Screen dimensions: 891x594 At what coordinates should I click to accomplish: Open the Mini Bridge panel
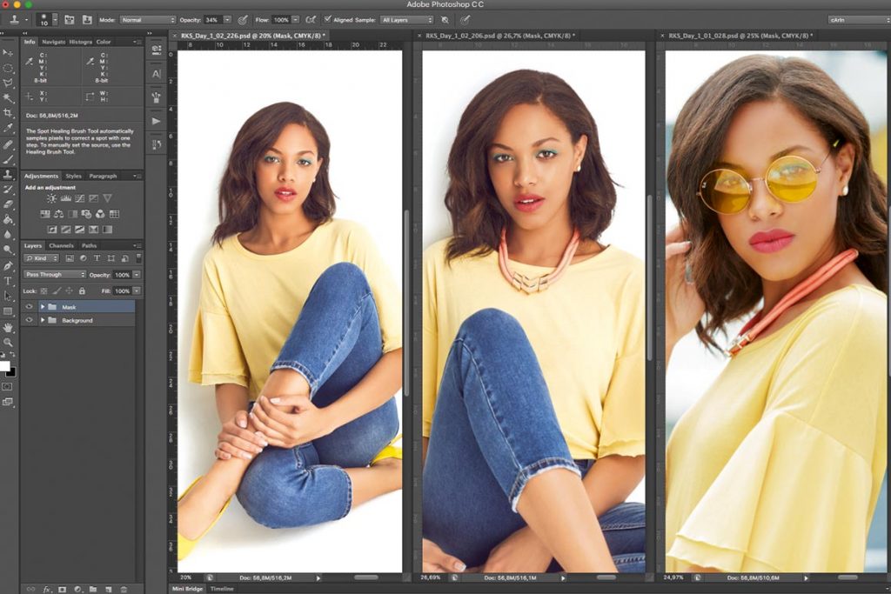coord(189,589)
